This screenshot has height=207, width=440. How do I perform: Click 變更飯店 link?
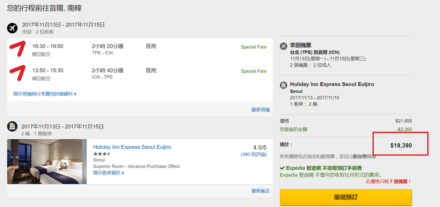[260, 191]
